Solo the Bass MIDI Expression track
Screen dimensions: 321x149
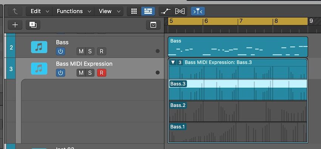pyautogui.click(x=90, y=73)
